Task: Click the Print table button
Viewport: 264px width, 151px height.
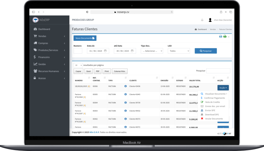Action: tap(107, 71)
